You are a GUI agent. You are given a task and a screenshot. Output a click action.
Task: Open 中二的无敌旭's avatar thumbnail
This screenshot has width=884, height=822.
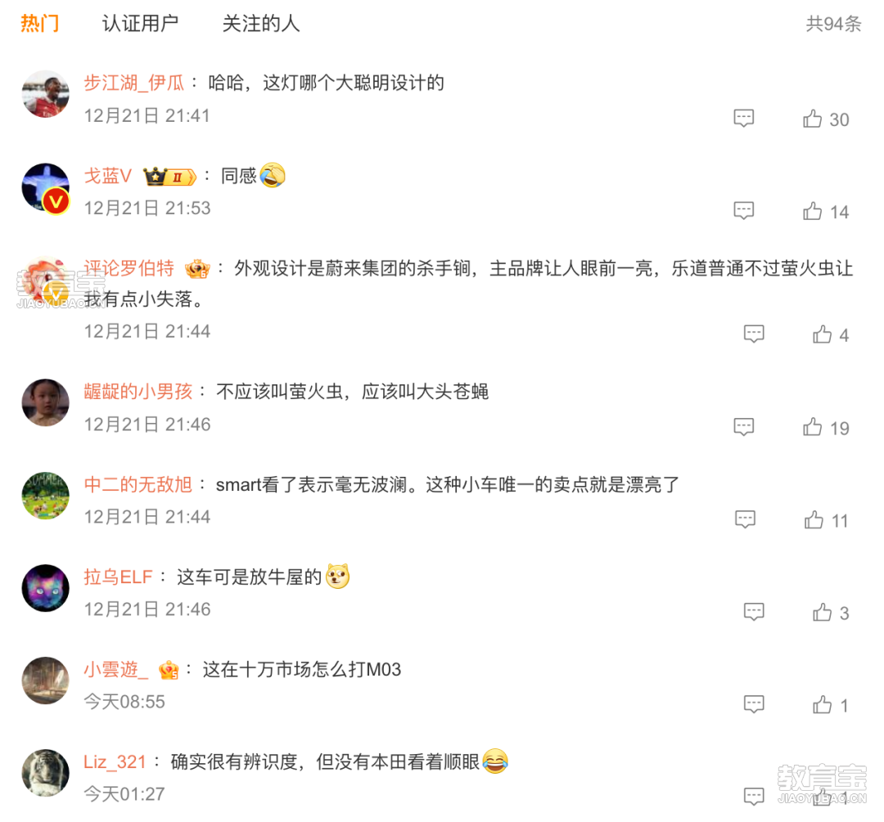point(45,496)
